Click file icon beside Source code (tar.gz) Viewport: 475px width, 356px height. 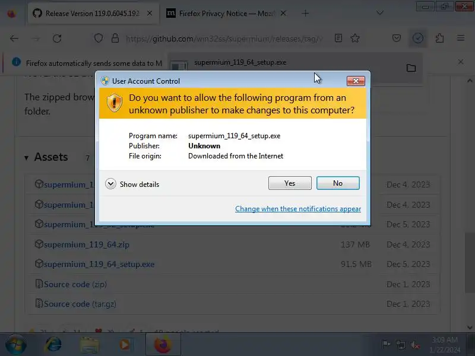(x=39, y=304)
